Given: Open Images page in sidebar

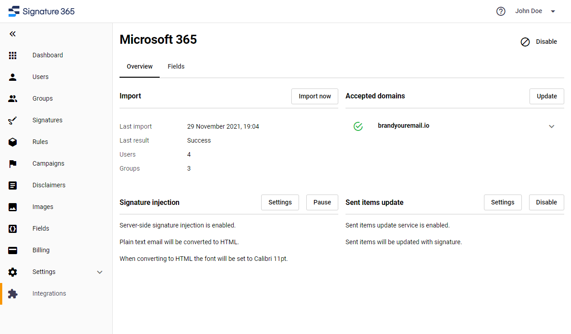Looking at the screenshot, I should [43, 207].
